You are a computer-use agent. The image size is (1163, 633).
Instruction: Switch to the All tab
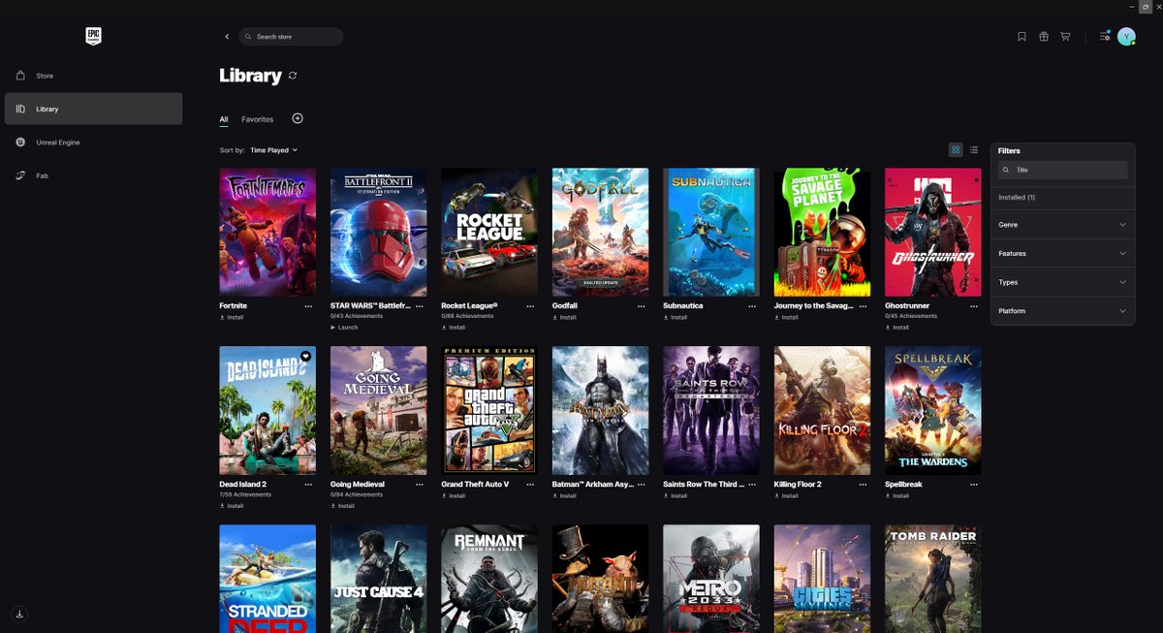pyautogui.click(x=224, y=119)
